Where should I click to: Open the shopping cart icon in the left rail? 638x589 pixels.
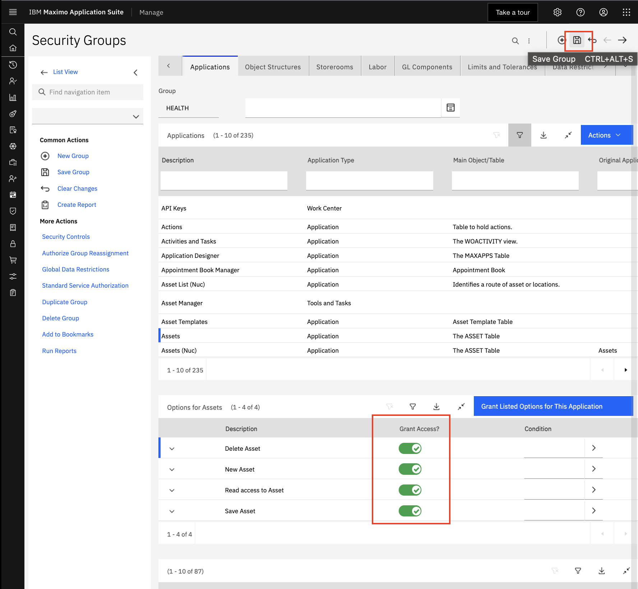pos(13,260)
